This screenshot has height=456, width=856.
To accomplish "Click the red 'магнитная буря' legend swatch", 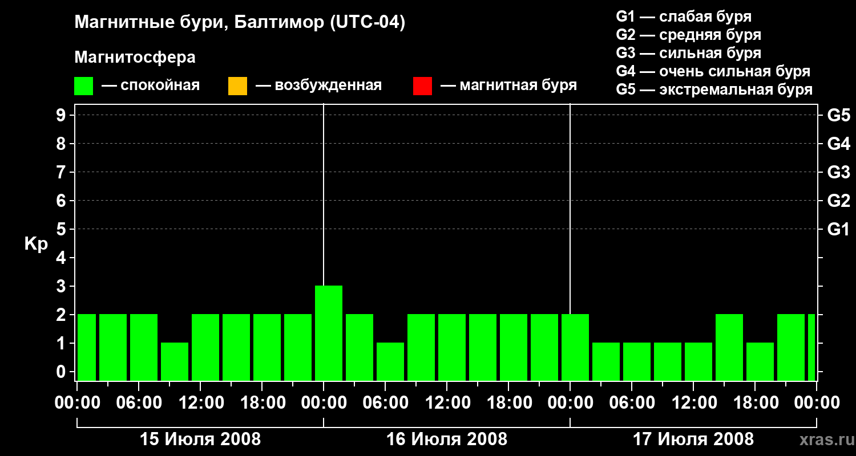I will tap(422, 86).
